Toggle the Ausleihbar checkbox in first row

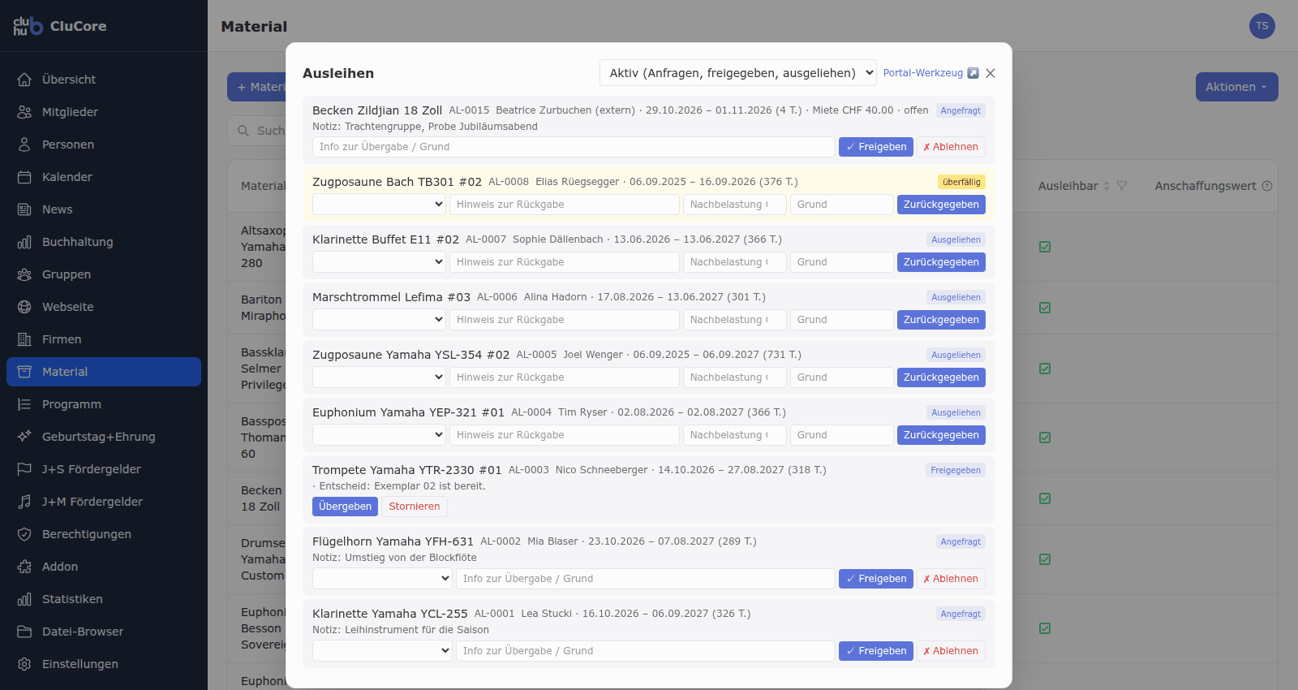tap(1045, 247)
